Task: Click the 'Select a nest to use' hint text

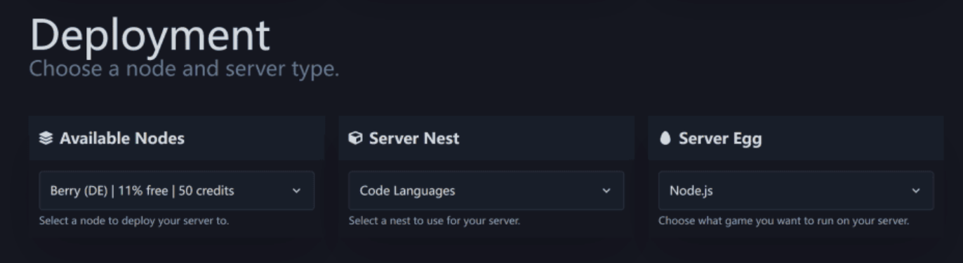Action: 434,221
